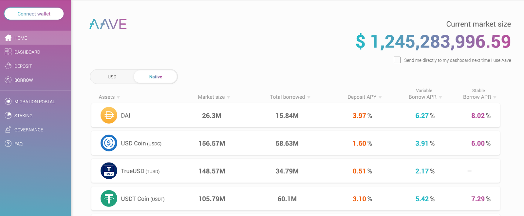Click the TrueUSD token icon

(109, 171)
